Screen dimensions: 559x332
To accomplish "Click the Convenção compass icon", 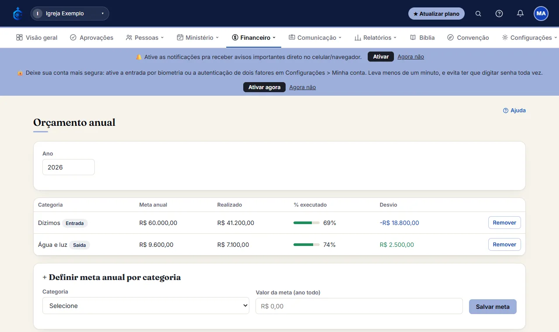I will click(451, 38).
